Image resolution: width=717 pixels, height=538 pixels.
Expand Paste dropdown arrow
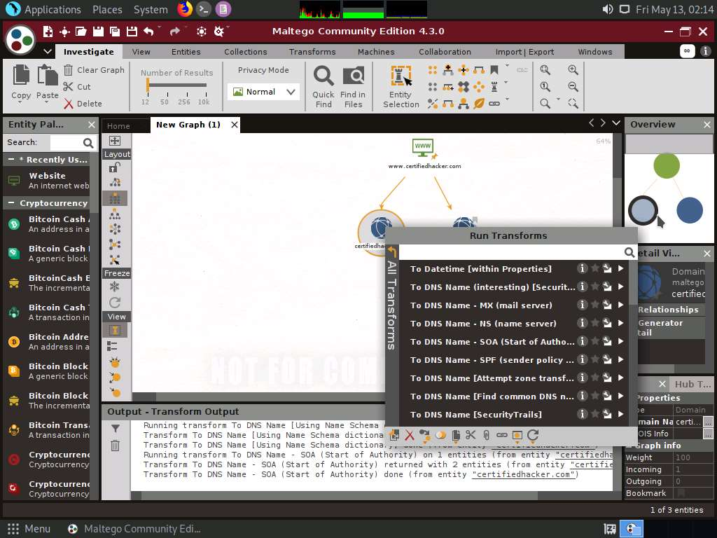pos(46,103)
